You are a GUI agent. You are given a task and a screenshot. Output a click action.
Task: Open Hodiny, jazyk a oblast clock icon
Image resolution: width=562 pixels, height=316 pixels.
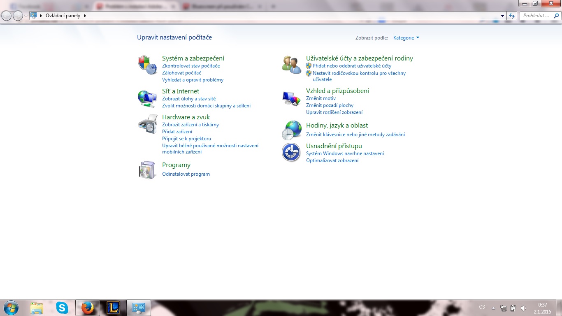(292, 130)
